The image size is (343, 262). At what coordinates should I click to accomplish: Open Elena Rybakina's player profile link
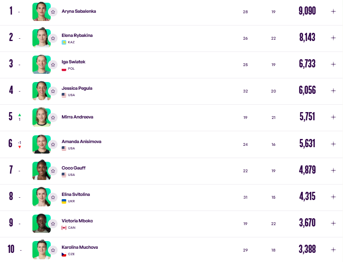tap(77, 36)
